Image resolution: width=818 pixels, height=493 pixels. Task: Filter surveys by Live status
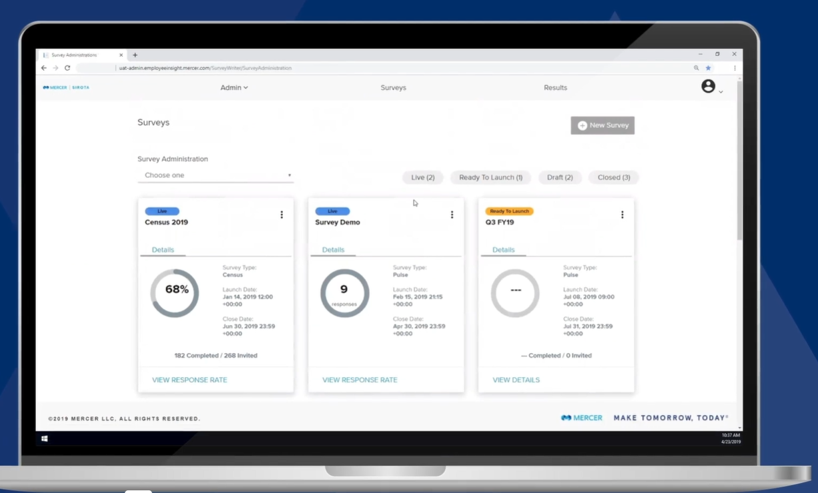422,177
